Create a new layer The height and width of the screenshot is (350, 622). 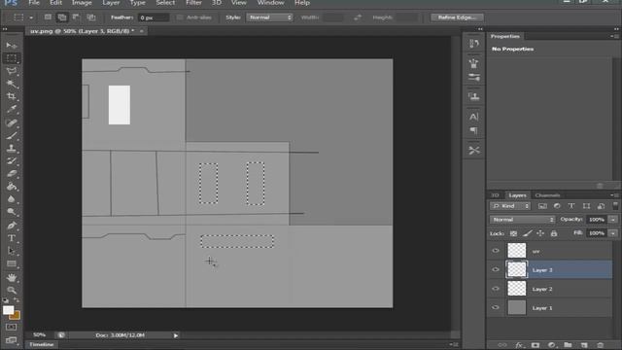[584, 345]
